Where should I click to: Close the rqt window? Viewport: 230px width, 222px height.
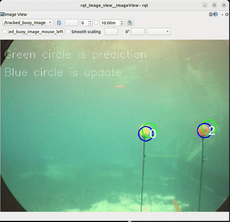(224, 5)
